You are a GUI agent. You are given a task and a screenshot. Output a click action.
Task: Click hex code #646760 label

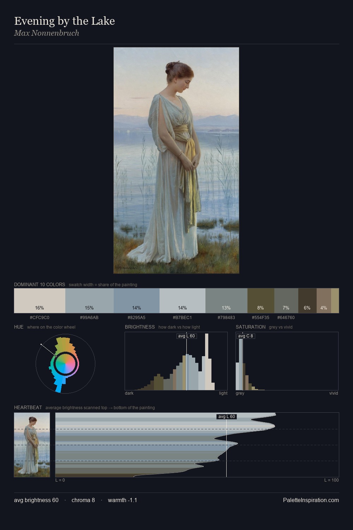pyautogui.click(x=286, y=318)
